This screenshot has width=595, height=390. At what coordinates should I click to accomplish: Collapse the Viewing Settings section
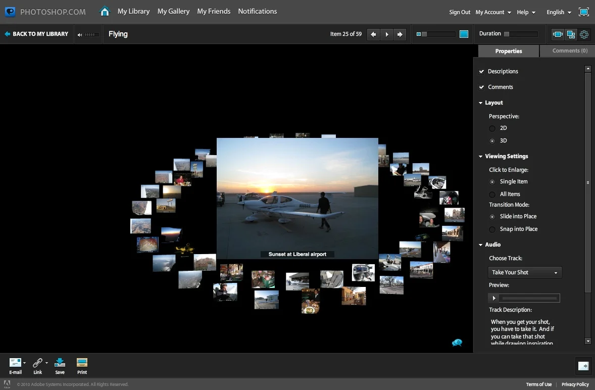[x=481, y=156]
